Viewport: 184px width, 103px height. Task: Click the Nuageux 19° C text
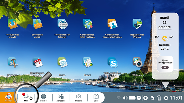coord(165,47)
